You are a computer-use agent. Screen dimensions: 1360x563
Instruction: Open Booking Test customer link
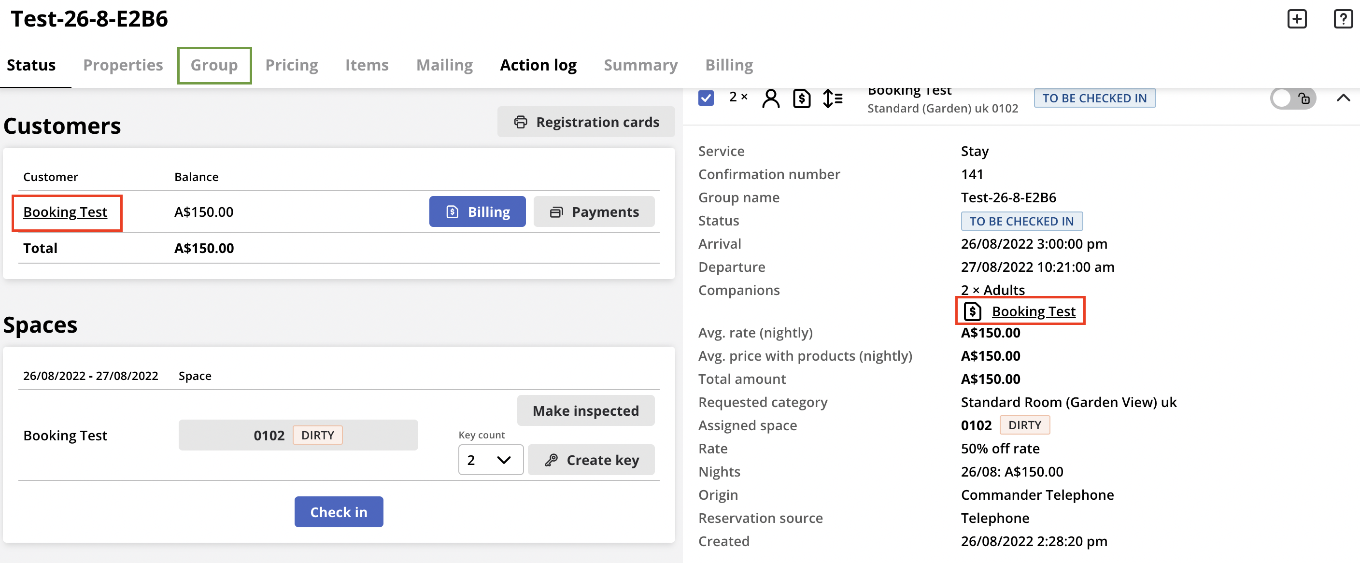pyautogui.click(x=65, y=212)
